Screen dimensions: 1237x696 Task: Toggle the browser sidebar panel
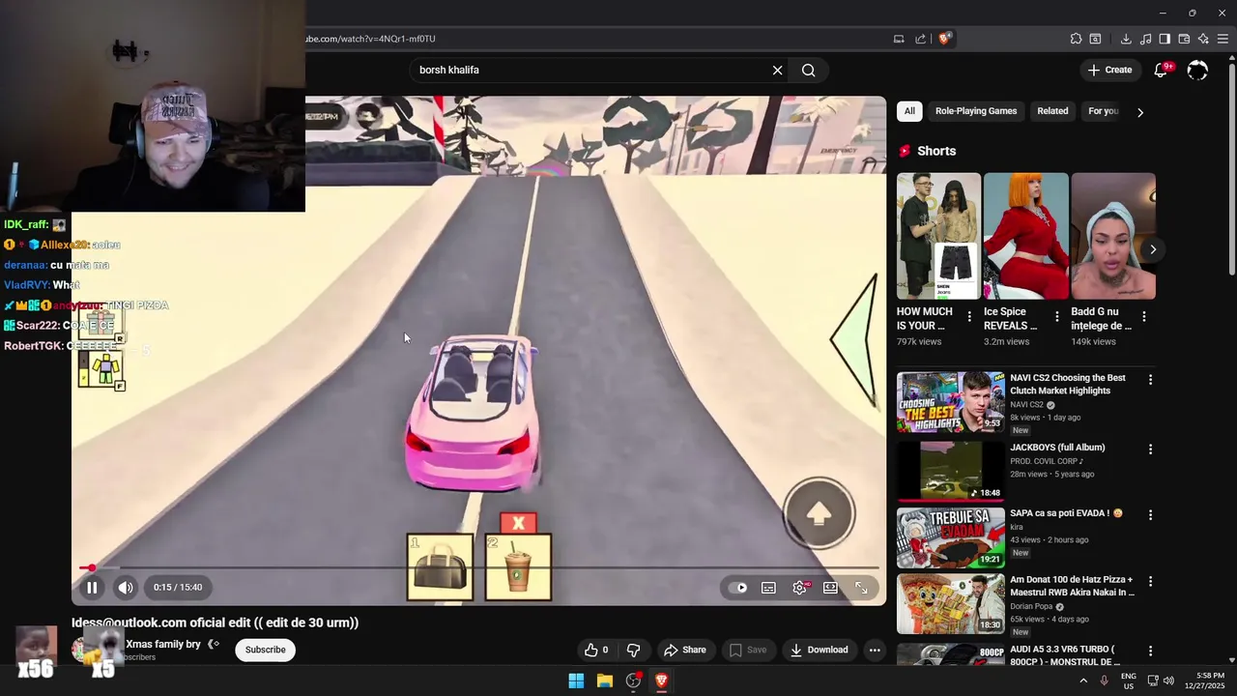(1165, 39)
